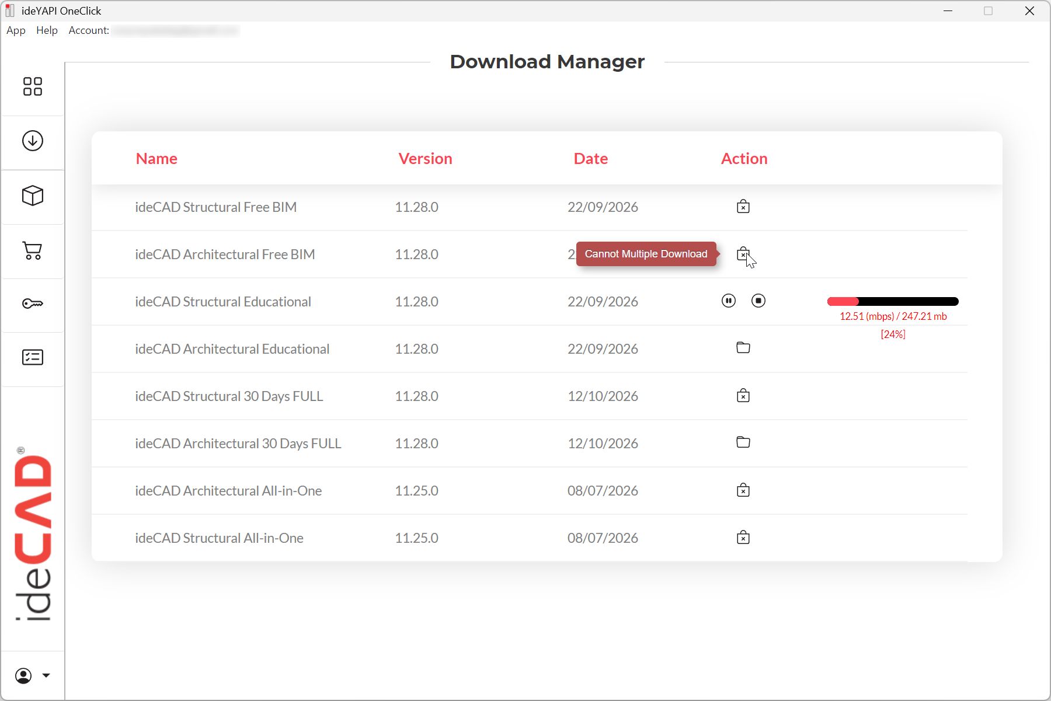Click the action icon for ideCAD Structural 30 Days FULL
Screen dimensions: 1051x701
coord(743,396)
